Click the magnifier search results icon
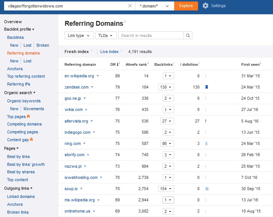The image size is (273, 217). pyautogui.click(x=188, y=35)
